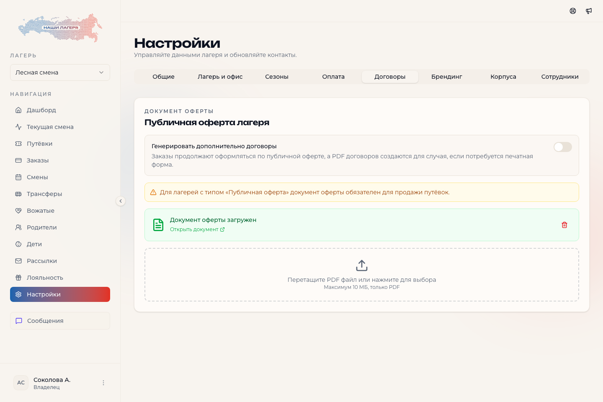
Task: Click Максимум 10 МБ, только PDF text
Action: [x=362, y=287]
